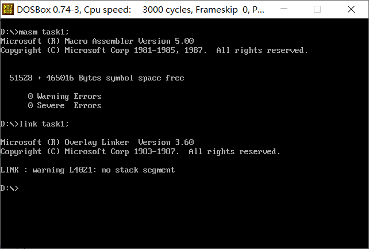The width and height of the screenshot is (369, 249).
Task: Click the empty black area below the prompt
Action: [184, 220]
